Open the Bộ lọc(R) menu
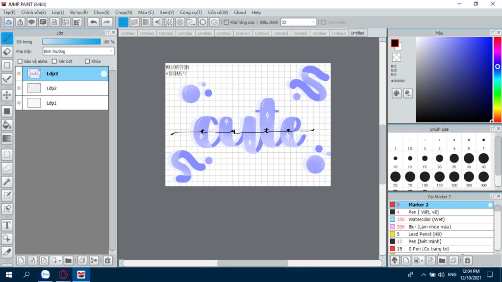 pyautogui.click(x=79, y=12)
